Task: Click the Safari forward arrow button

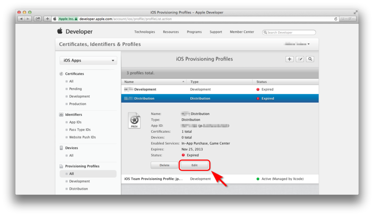Action: 28,19
